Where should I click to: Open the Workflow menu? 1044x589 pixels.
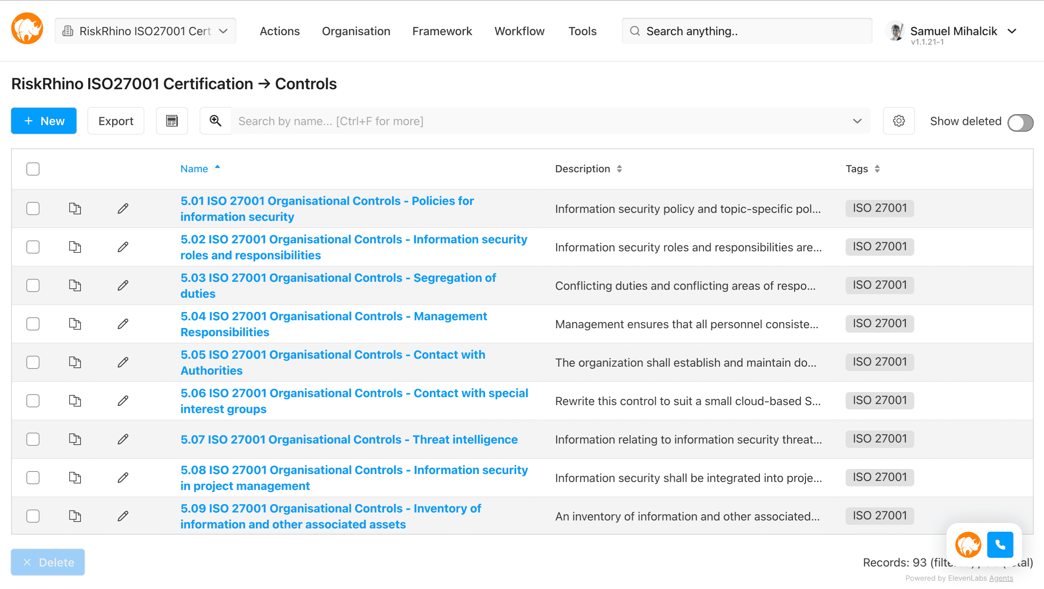[519, 31]
